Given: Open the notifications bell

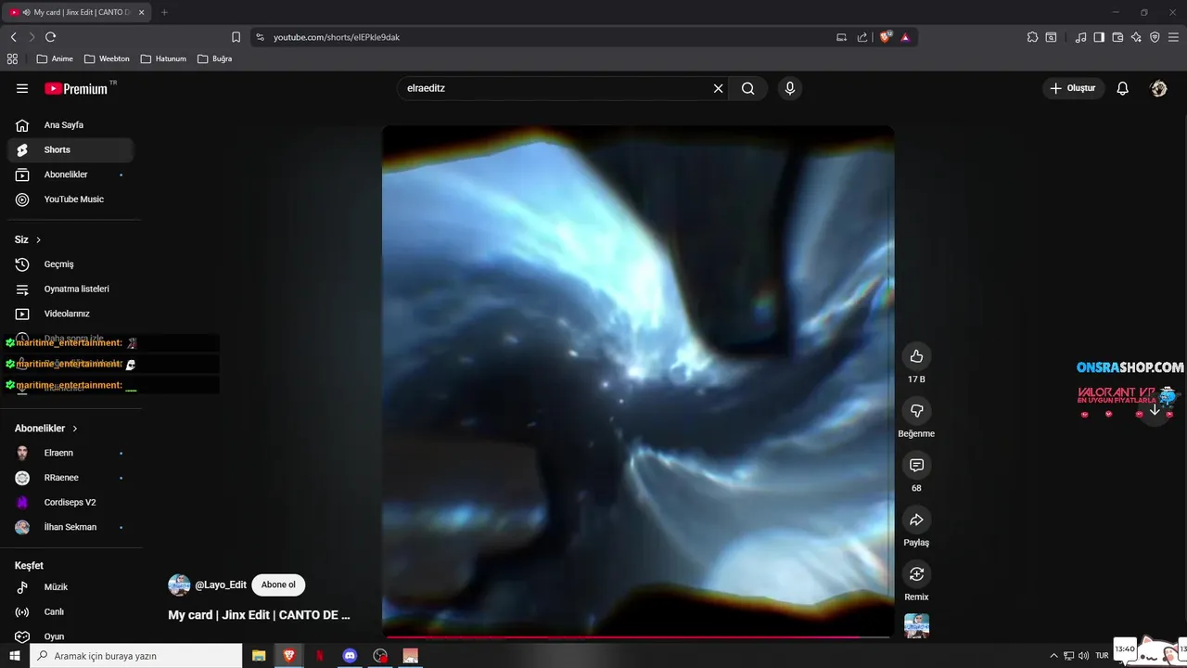Looking at the screenshot, I should (x=1122, y=88).
